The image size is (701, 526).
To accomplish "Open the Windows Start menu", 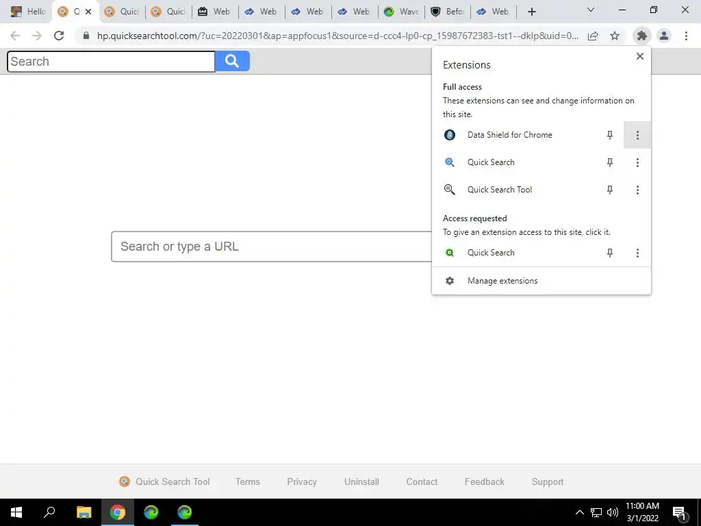I will [16, 512].
